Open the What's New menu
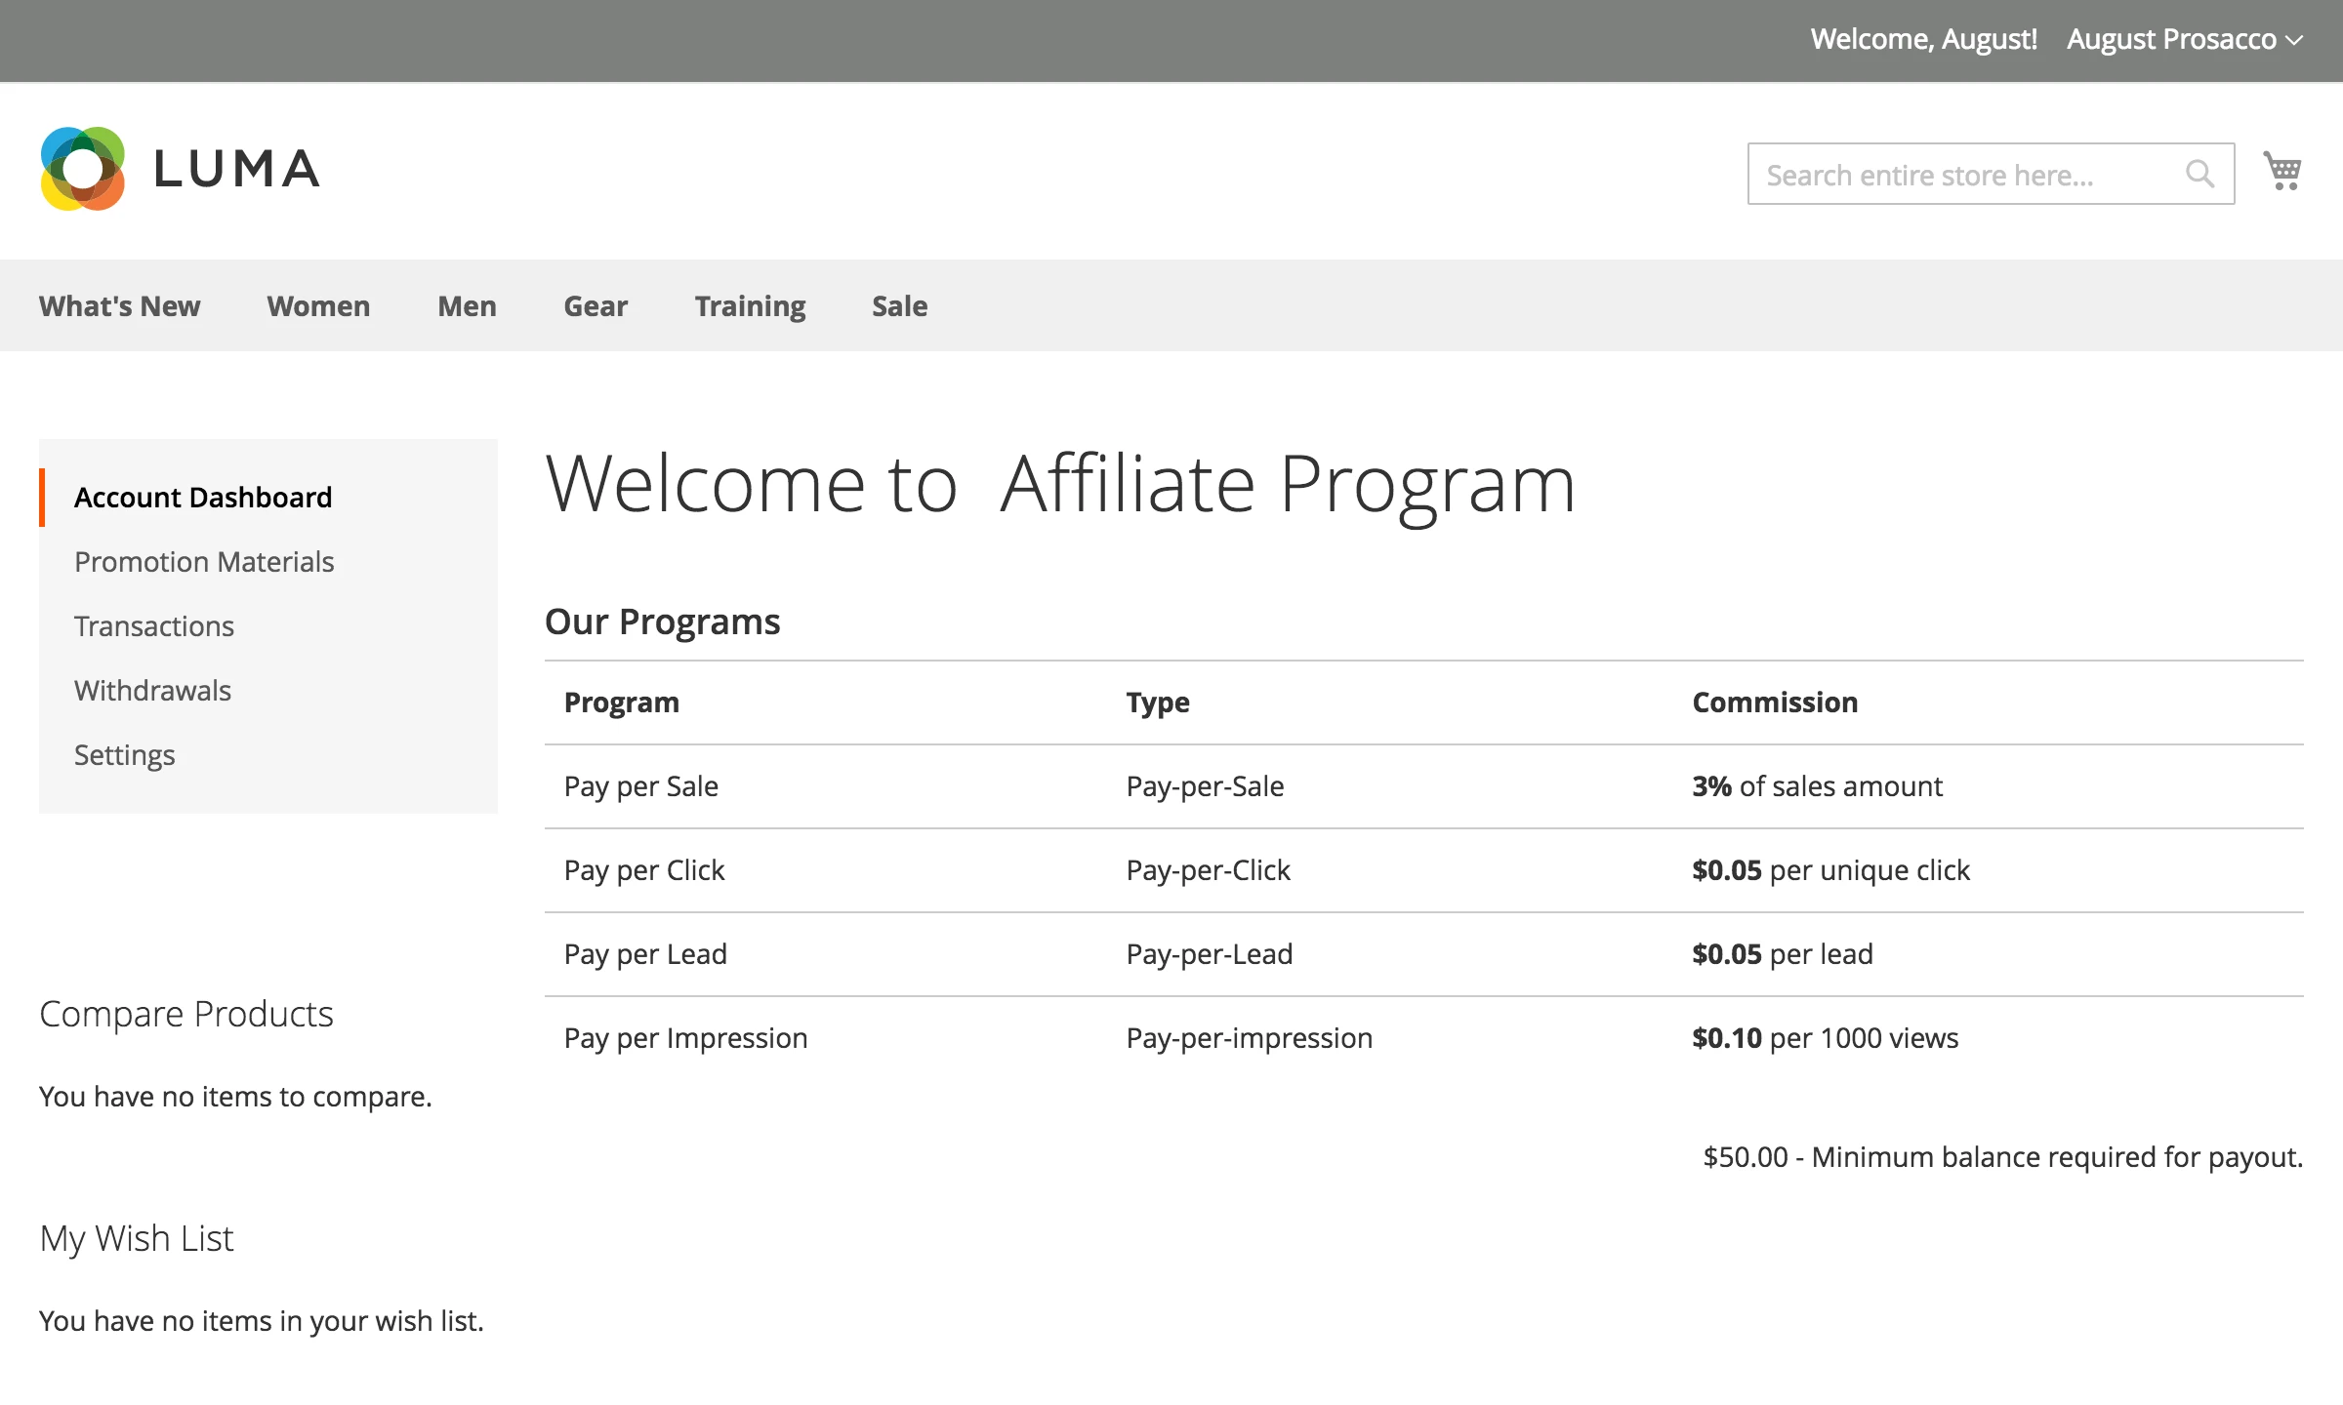Image resolution: width=2343 pixels, height=1405 pixels. click(119, 305)
